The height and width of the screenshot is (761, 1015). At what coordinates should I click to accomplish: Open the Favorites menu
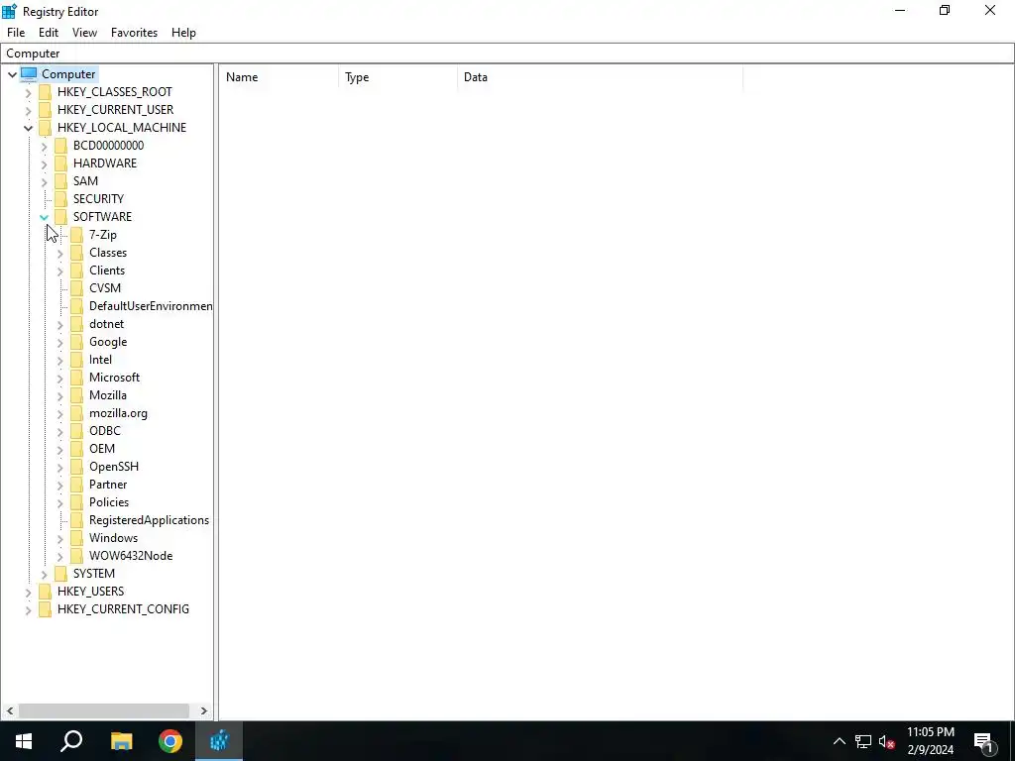134,33
